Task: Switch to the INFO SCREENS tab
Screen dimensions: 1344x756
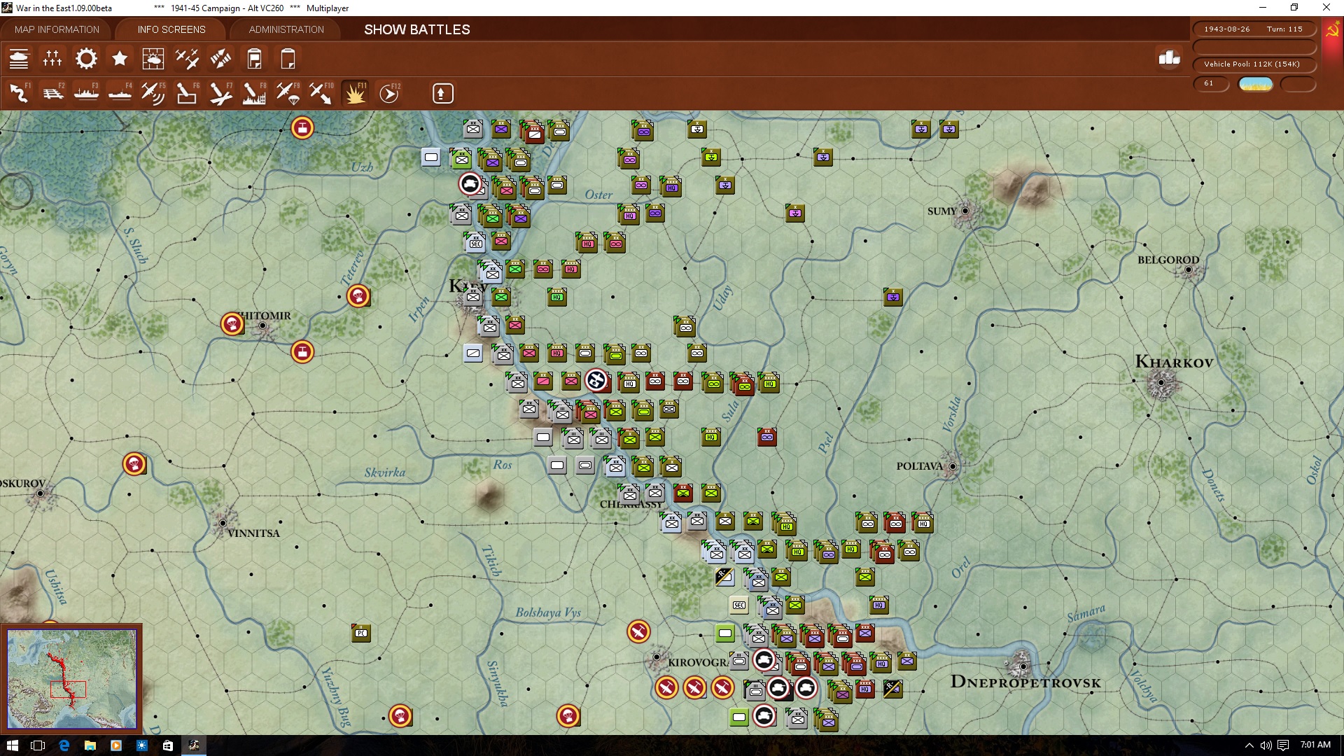Action: coord(171,29)
